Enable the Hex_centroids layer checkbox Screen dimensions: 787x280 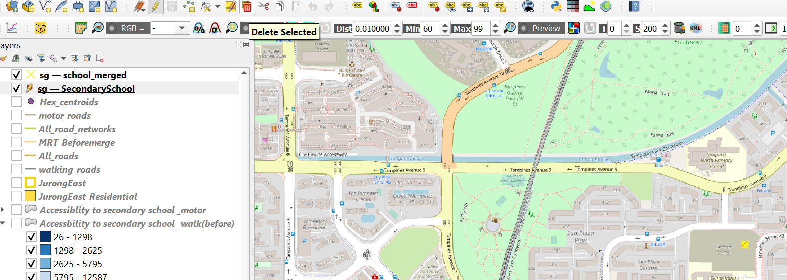point(16,102)
